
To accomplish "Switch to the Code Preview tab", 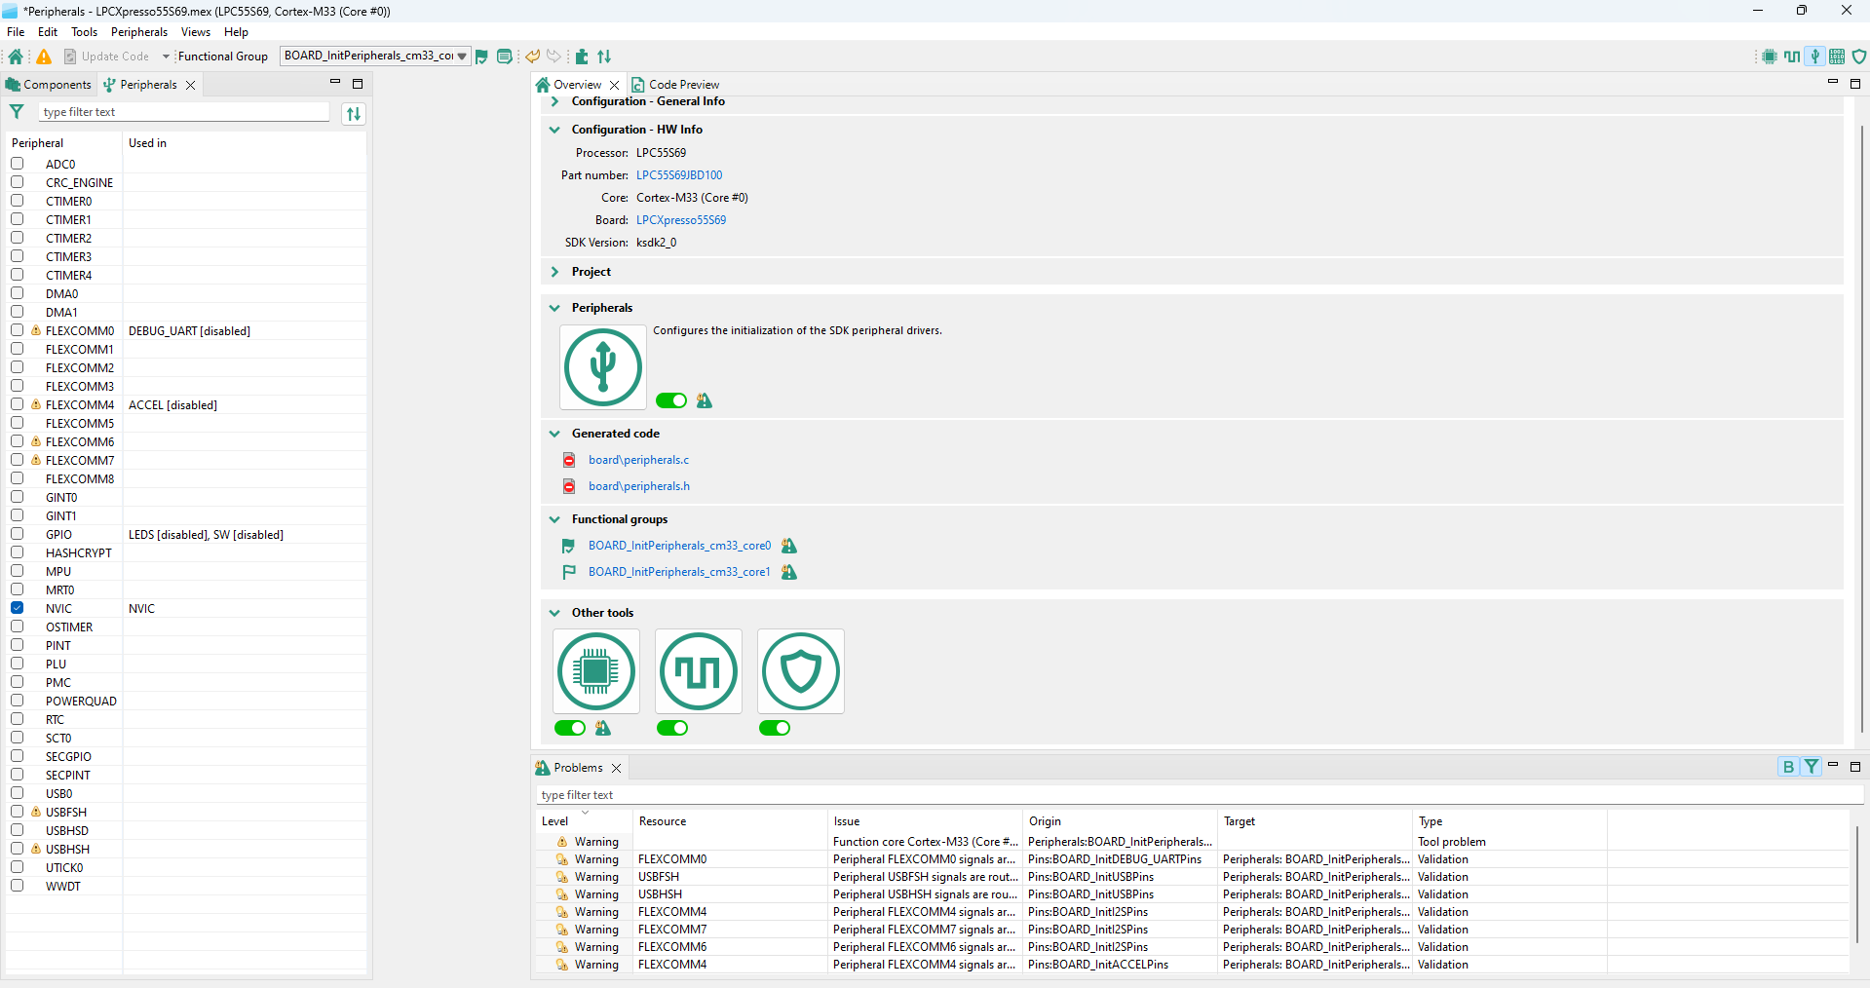I will pos(676,85).
